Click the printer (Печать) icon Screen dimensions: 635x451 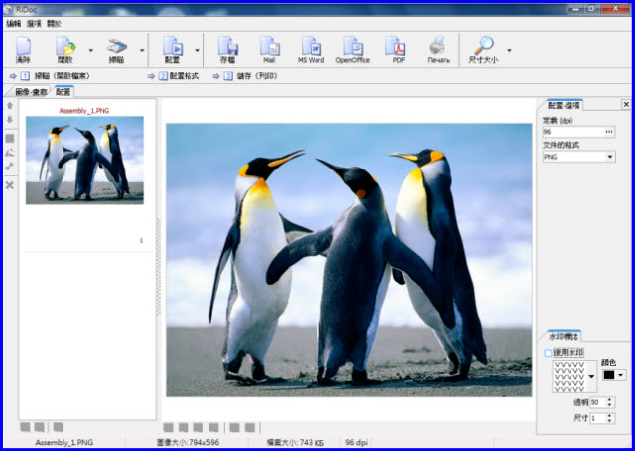[x=438, y=48]
